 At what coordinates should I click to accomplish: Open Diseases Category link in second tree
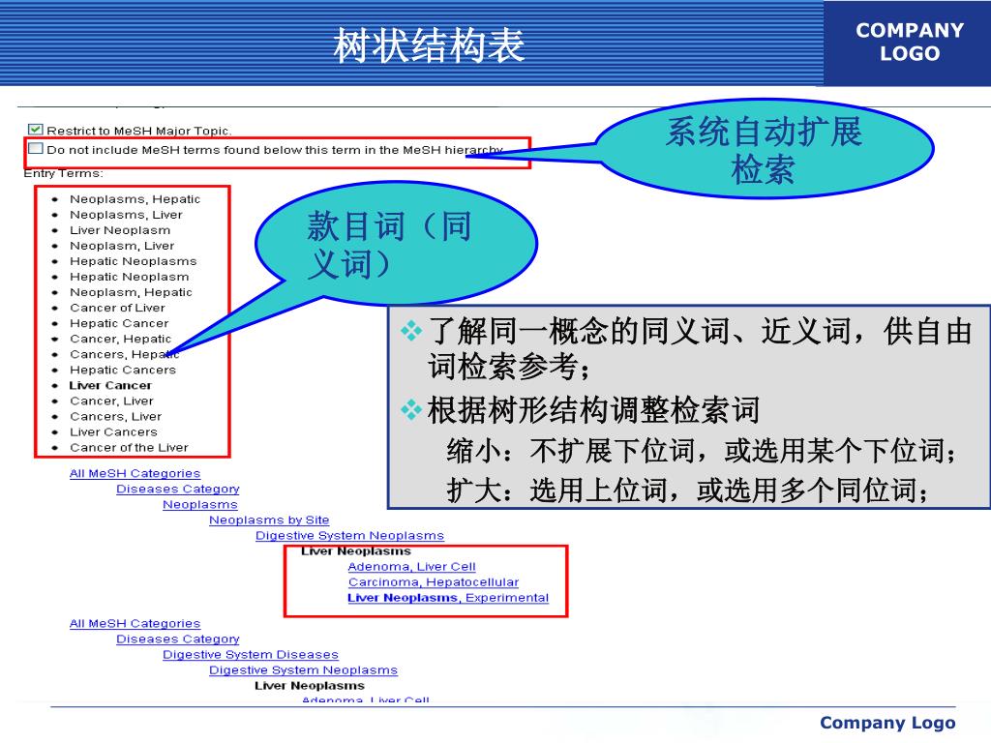coord(178,639)
